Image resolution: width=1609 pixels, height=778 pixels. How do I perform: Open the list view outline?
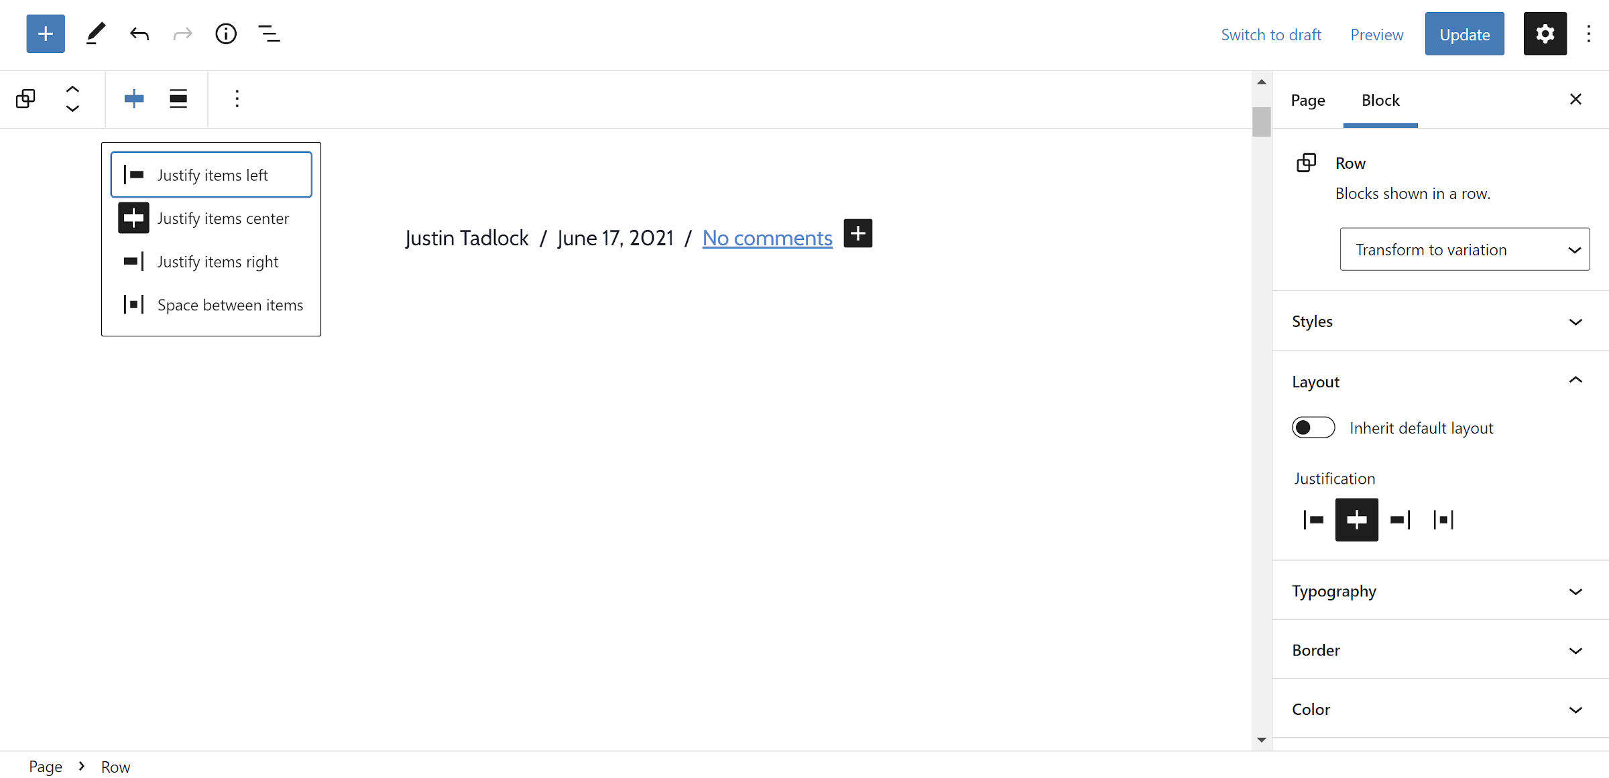269,34
